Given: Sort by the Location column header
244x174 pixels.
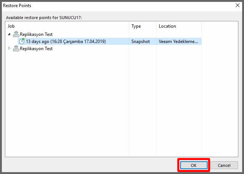Looking at the screenshot, I should tap(179, 26).
